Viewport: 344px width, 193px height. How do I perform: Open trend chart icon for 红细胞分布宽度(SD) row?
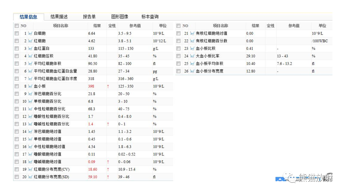(x=30, y=176)
